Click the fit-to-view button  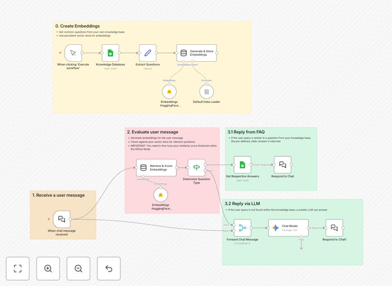(18, 269)
